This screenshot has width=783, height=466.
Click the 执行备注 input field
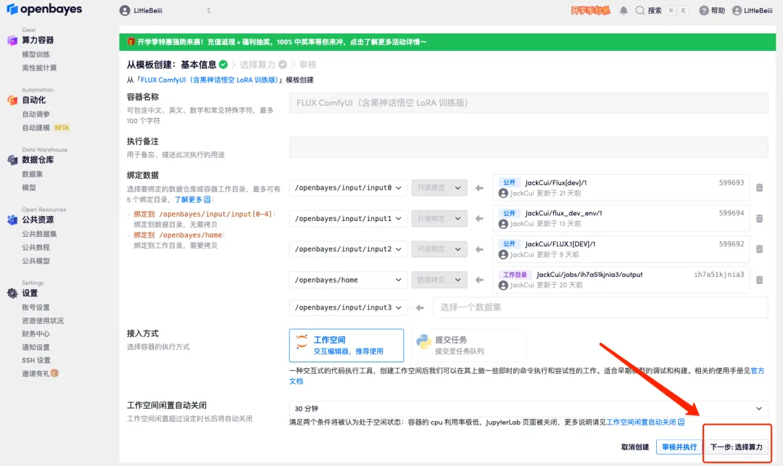(x=528, y=147)
